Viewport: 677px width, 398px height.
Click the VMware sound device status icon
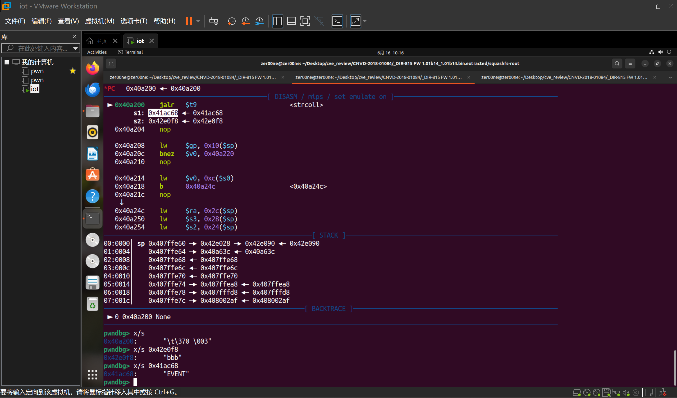(626, 393)
